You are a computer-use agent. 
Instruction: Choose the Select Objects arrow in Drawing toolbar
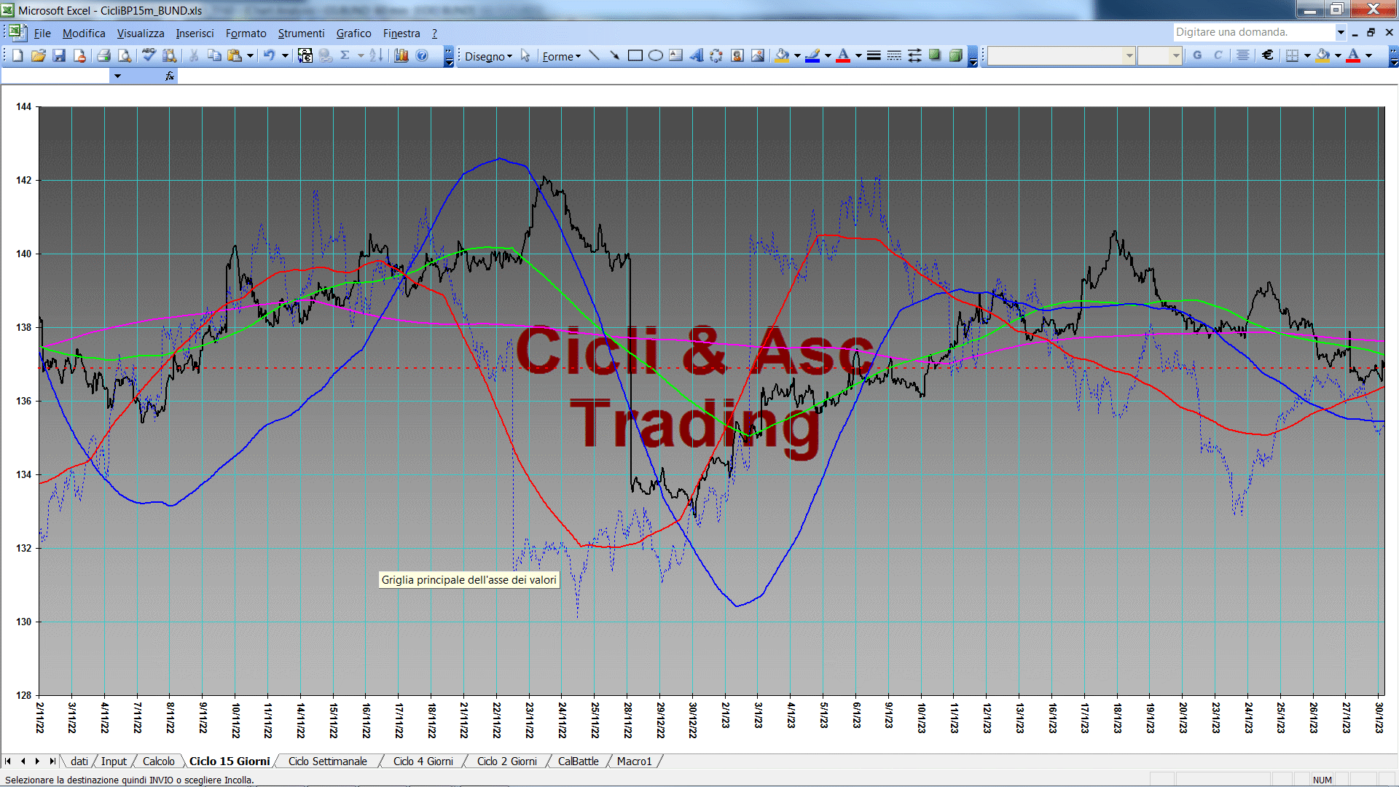point(525,55)
